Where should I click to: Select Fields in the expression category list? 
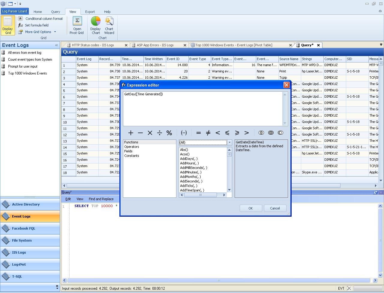(x=128, y=151)
